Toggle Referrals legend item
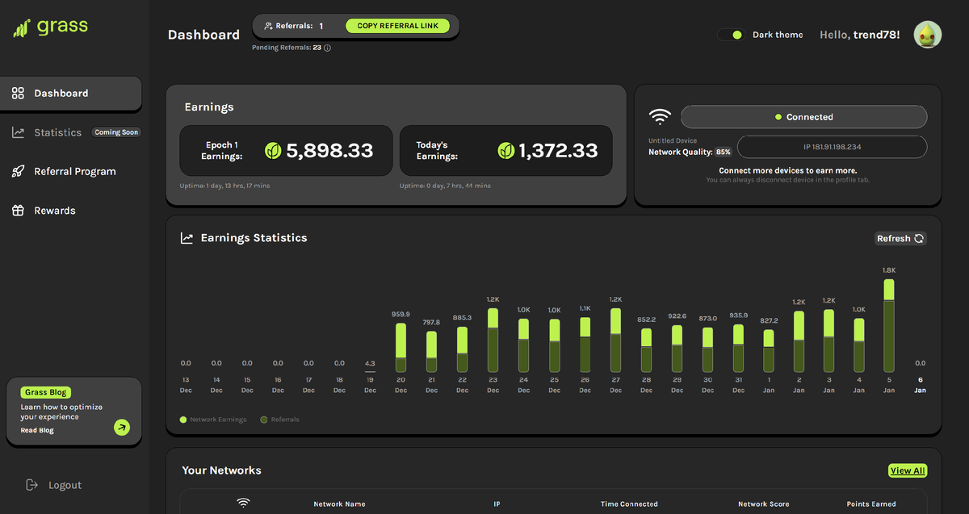This screenshot has height=514, width=969. pos(279,420)
